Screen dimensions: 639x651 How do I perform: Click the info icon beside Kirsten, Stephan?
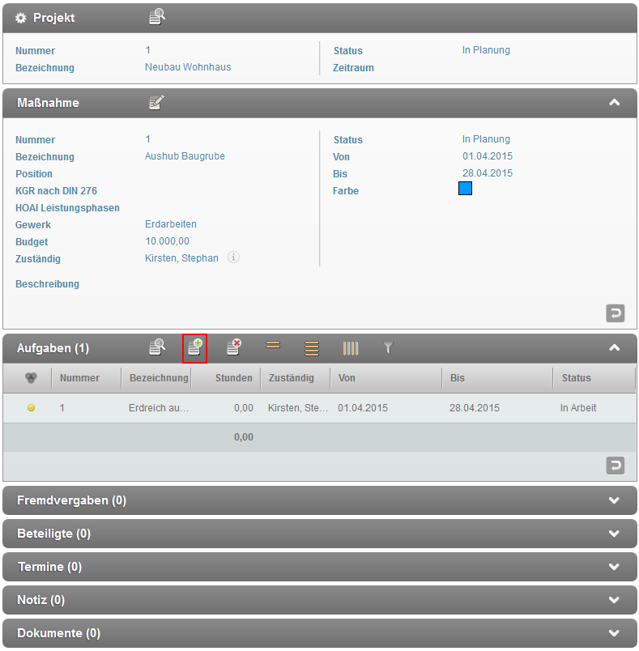pos(233,257)
